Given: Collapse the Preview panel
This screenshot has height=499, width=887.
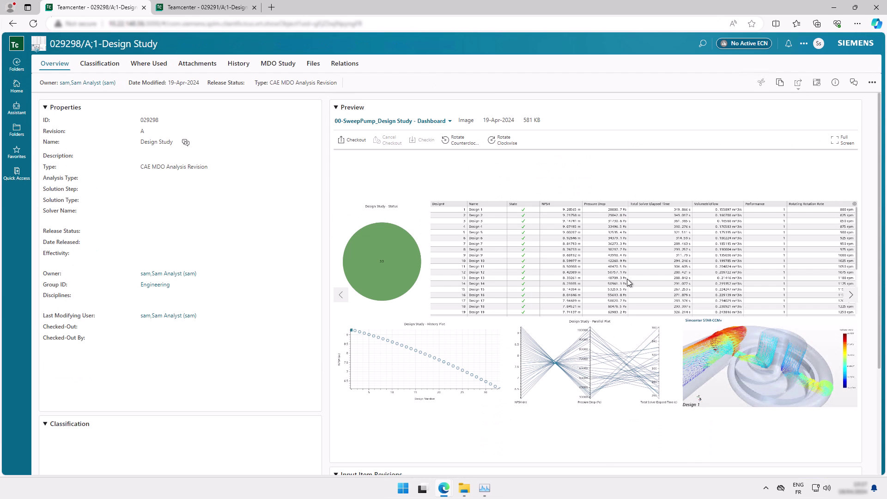Looking at the screenshot, I should point(335,107).
